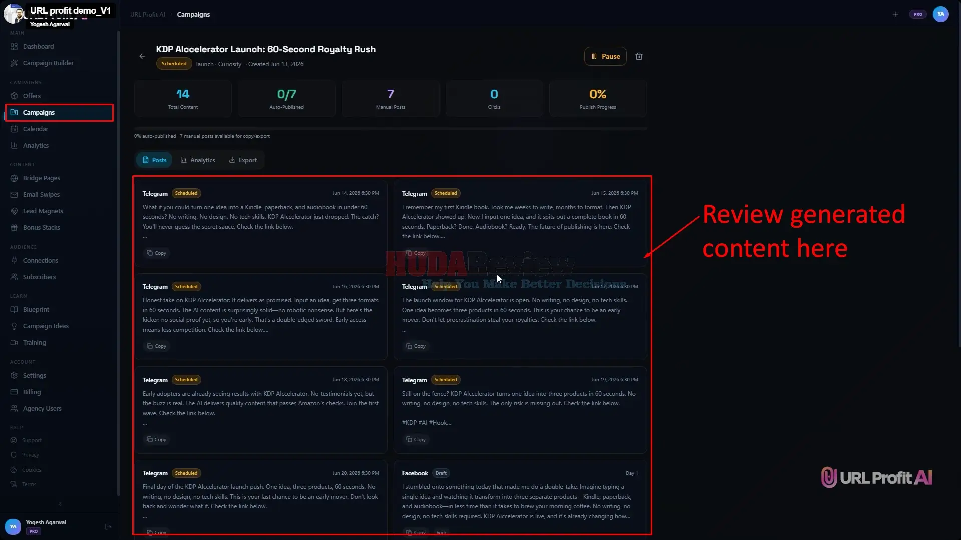Viewport: 961px width, 540px height.
Task: Click the Training video icon
Action: pos(14,342)
